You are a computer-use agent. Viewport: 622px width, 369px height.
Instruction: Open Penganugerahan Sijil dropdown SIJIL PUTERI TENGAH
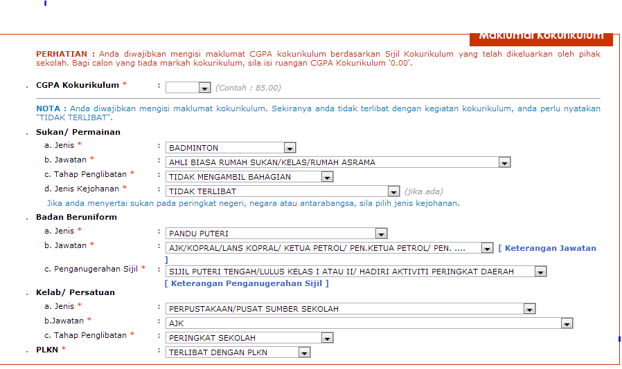[356, 272]
